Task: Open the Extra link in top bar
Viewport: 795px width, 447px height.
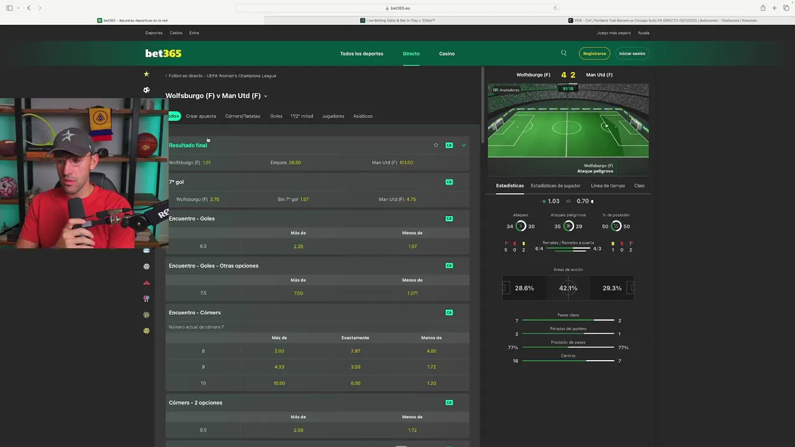Action: click(x=194, y=33)
